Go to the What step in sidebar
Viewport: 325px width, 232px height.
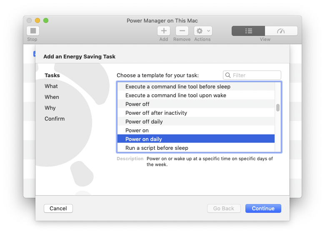51,86
